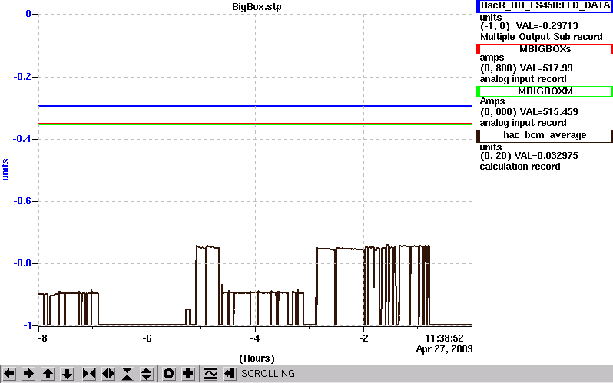Click the 'Amps' unit under MBIGBOXM
The height and width of the screenshot is (383, 613).
coord(492,101)
